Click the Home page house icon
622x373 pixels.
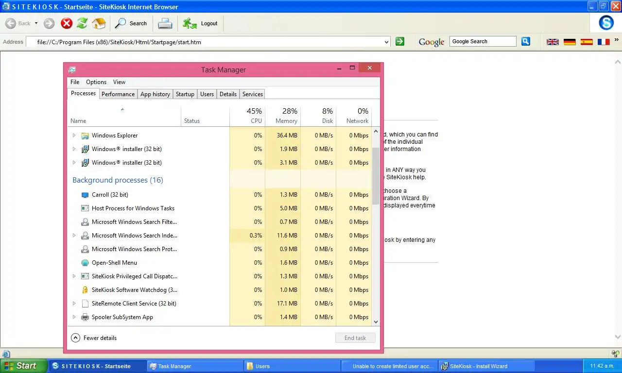(99, 23)
